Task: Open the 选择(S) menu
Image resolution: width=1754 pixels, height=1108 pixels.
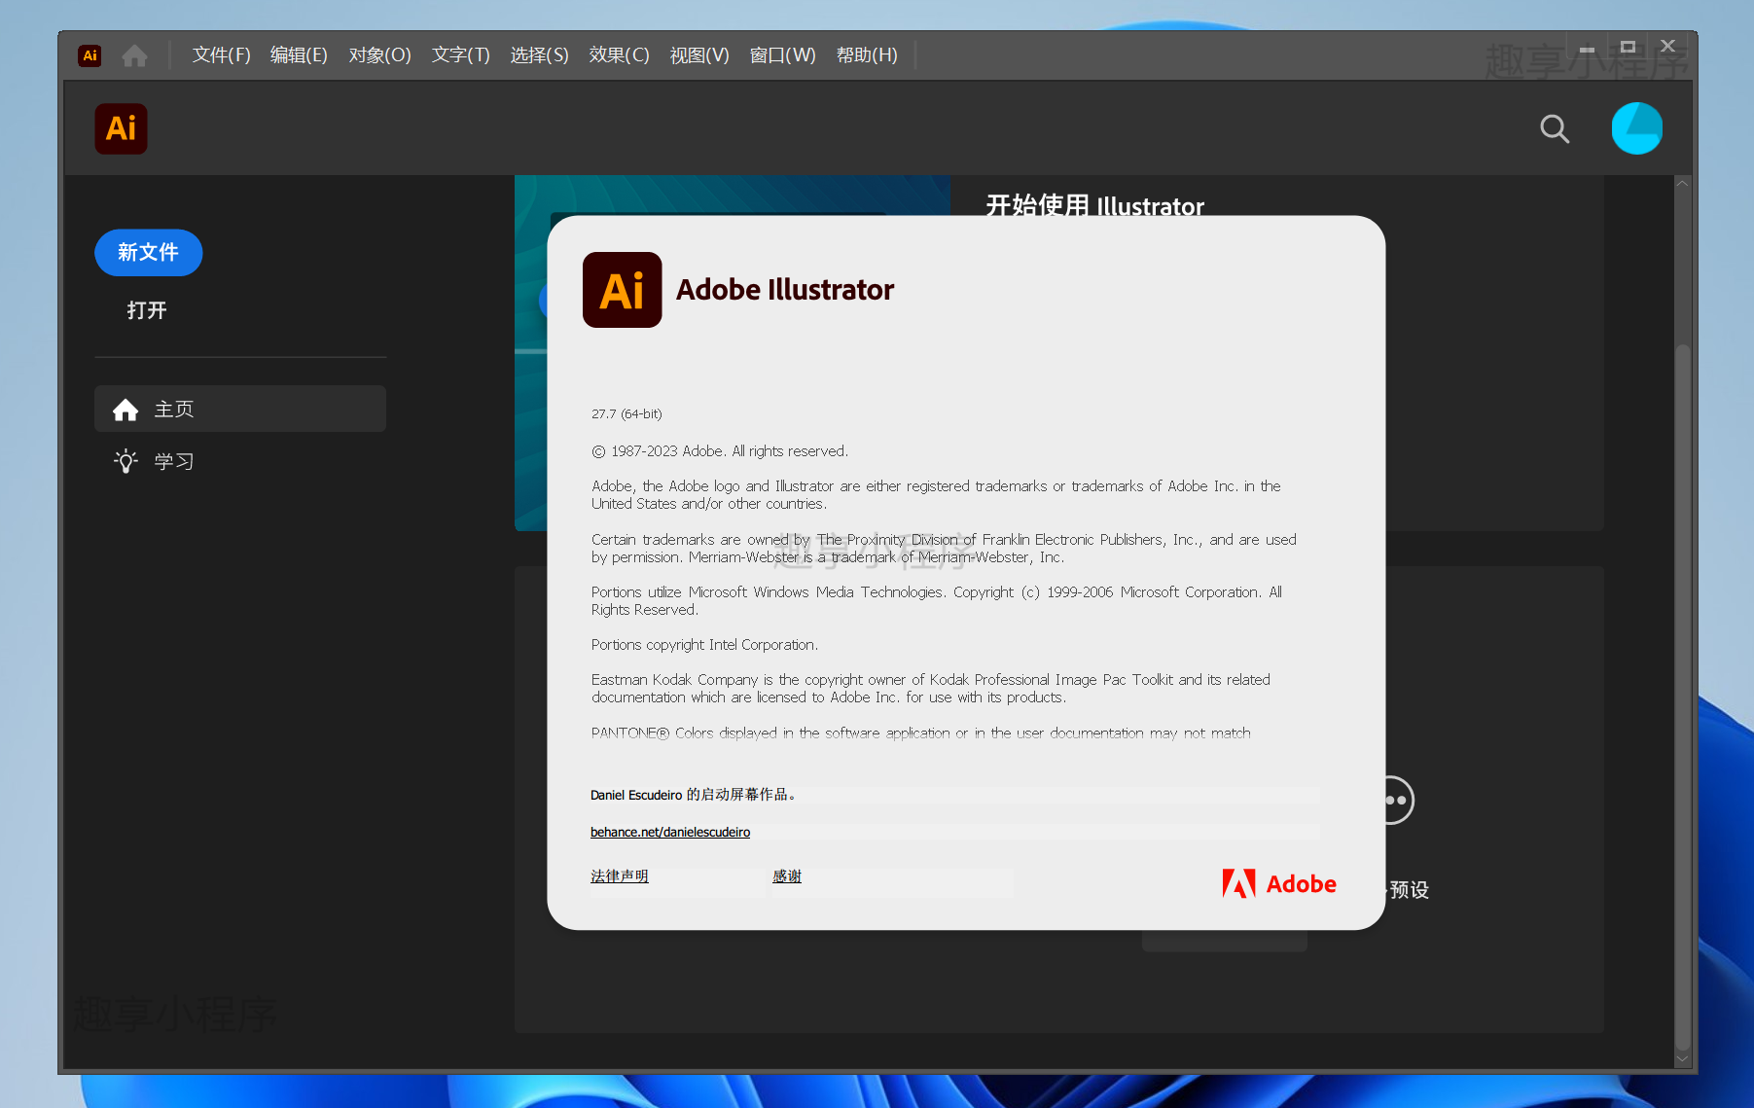Action: 540,55
